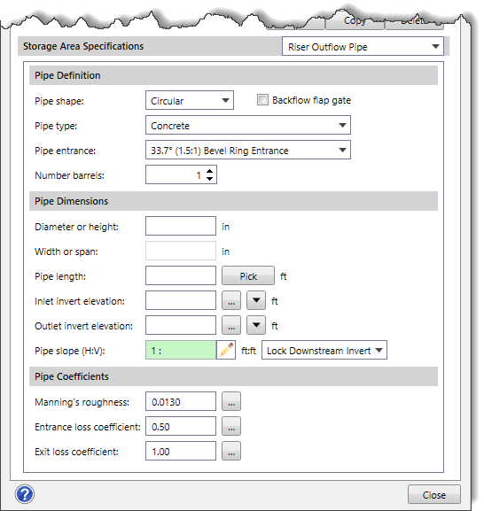Click the Pipe length input field
The image size is (484, 511).
pyautogui.click(x=181, y=275)
